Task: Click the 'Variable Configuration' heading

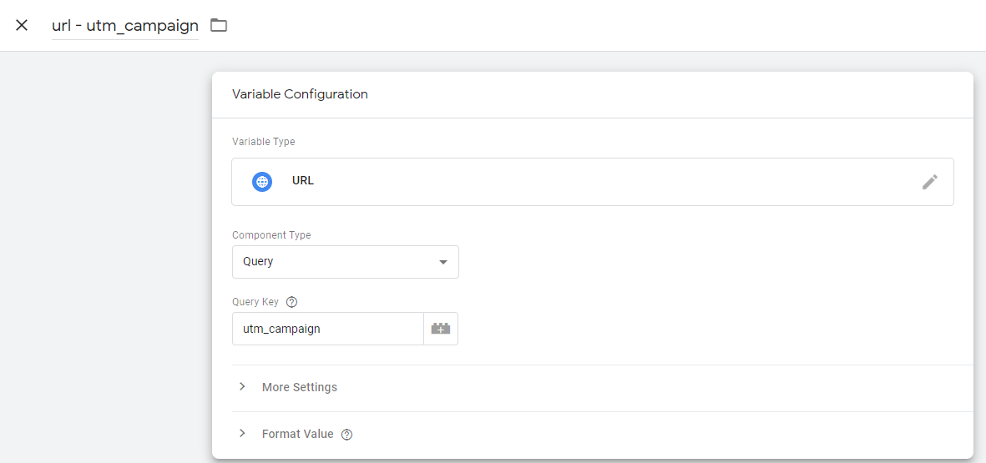Action: coord(300,94)
